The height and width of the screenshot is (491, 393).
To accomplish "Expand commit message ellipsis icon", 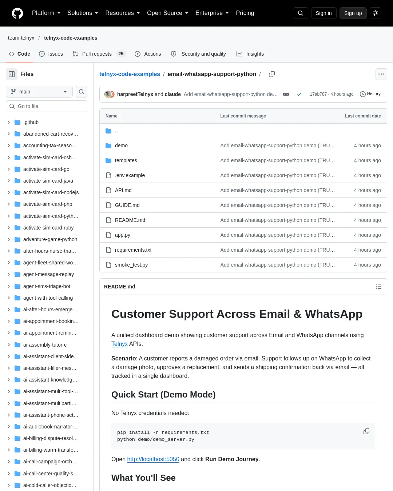I will [286, 94].
